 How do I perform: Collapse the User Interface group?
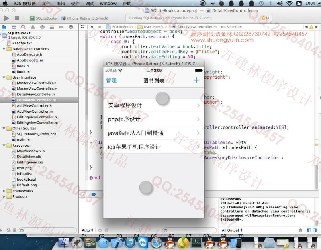coord(4,77)
